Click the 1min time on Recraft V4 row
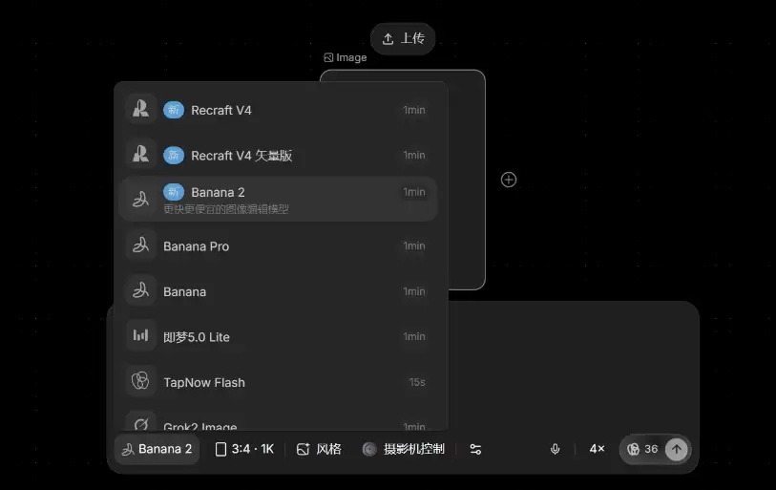The image size is (776, 490). click(413, 110)
